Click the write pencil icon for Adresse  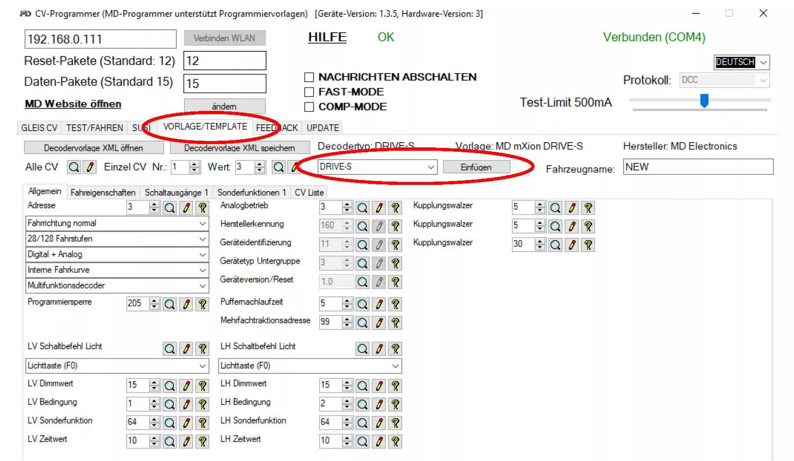[186, 208]
